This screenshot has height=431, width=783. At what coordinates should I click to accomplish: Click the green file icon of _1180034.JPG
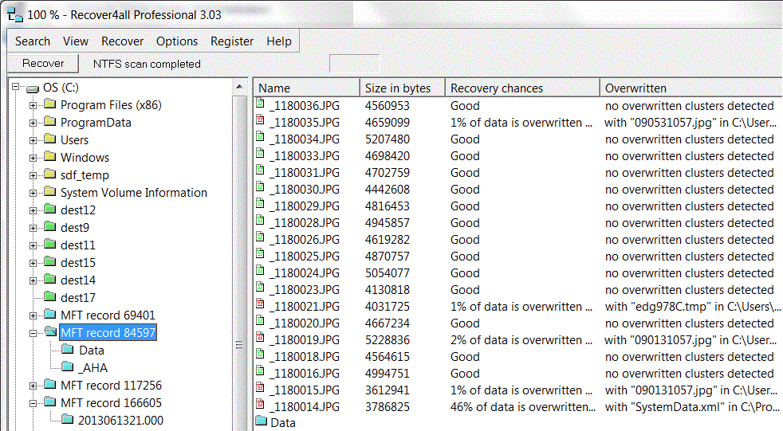click(x=260, y=137)
